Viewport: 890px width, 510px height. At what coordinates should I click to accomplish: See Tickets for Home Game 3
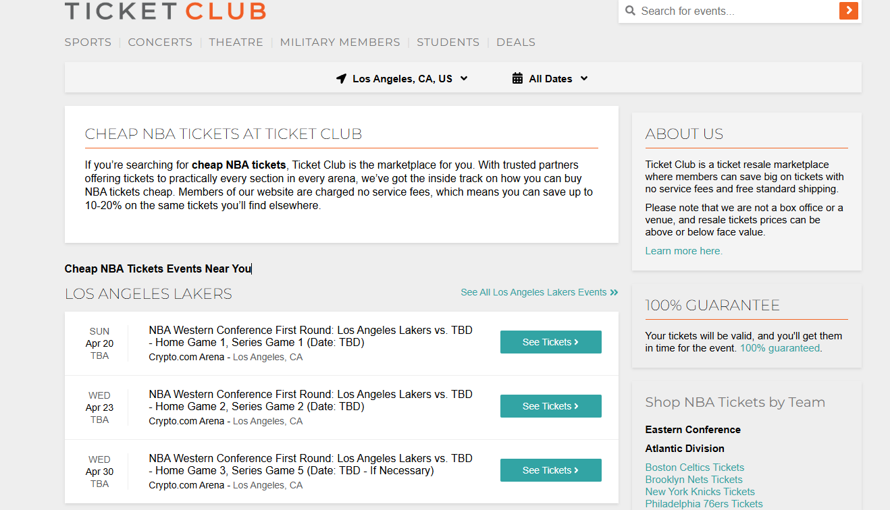coord(551,470)
